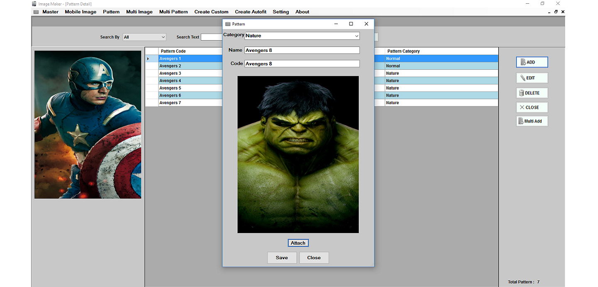
Task: Click the EDIT pattern button
Action: pos(532,78)
